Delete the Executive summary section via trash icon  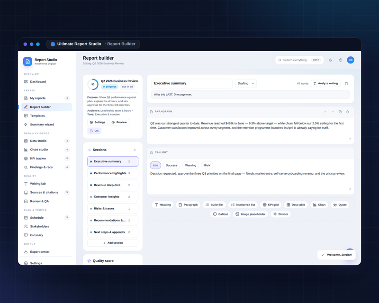[346, 84]
